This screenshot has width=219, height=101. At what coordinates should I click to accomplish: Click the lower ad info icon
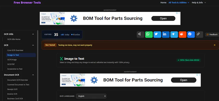[197, 75]
